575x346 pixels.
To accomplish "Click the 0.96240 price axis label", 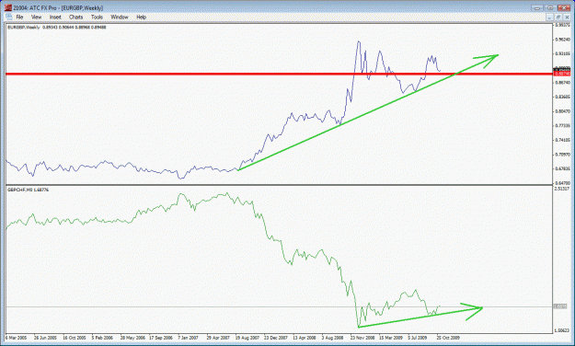I will click(562, 40).
